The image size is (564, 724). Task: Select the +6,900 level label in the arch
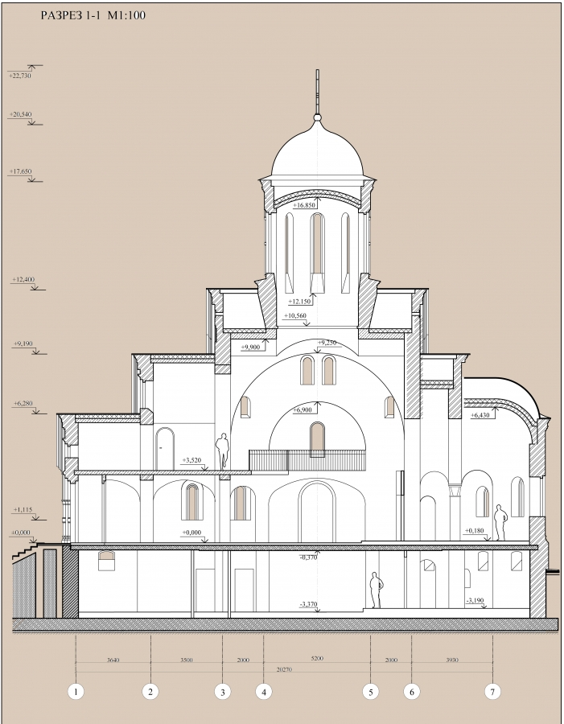pos(304,410)
